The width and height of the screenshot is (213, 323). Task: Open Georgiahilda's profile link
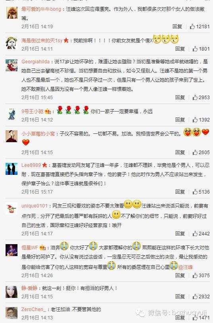[35, 62]
